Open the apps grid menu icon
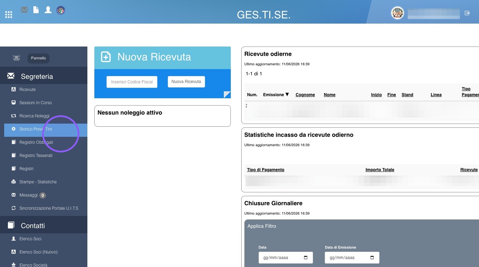The image size is (479, 267). click(x=9, y=15)
